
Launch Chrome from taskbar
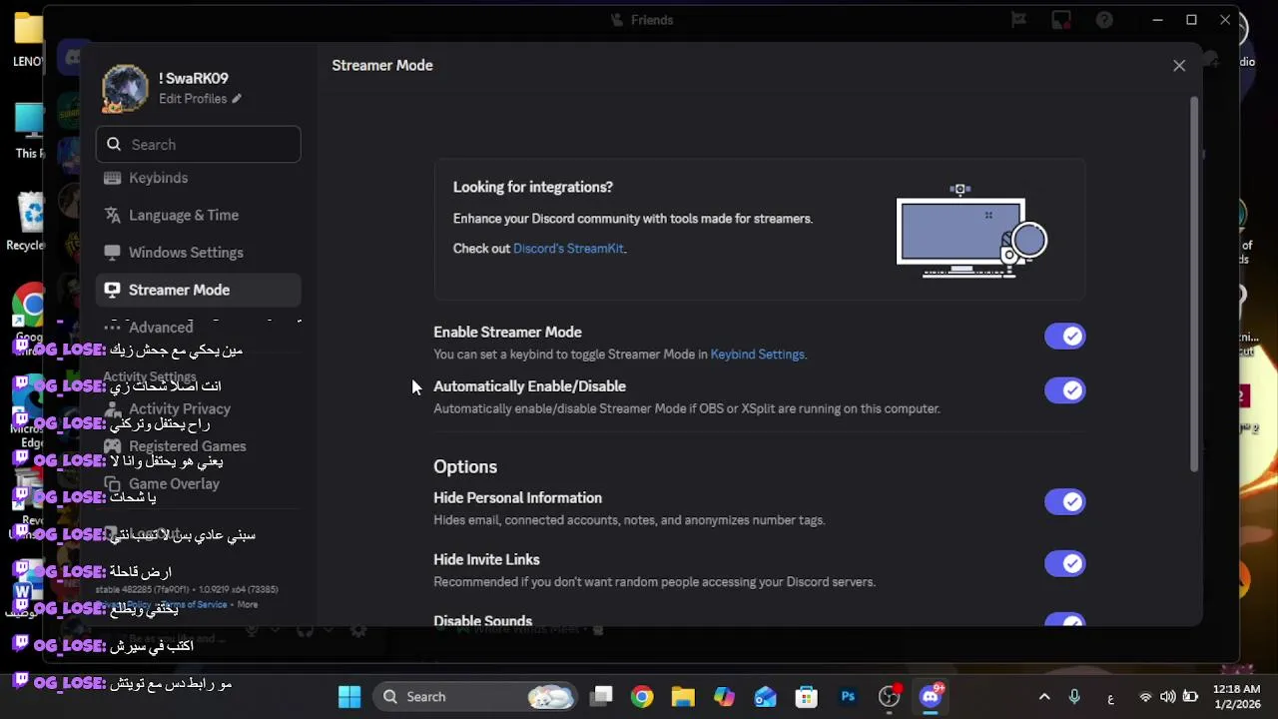(x=642, y=697)
